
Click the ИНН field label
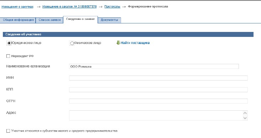point(10,77)
